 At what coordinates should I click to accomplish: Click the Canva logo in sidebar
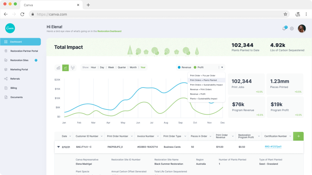10,28
